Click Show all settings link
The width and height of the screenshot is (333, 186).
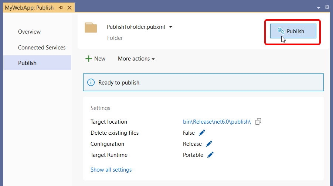click(111, 170)
